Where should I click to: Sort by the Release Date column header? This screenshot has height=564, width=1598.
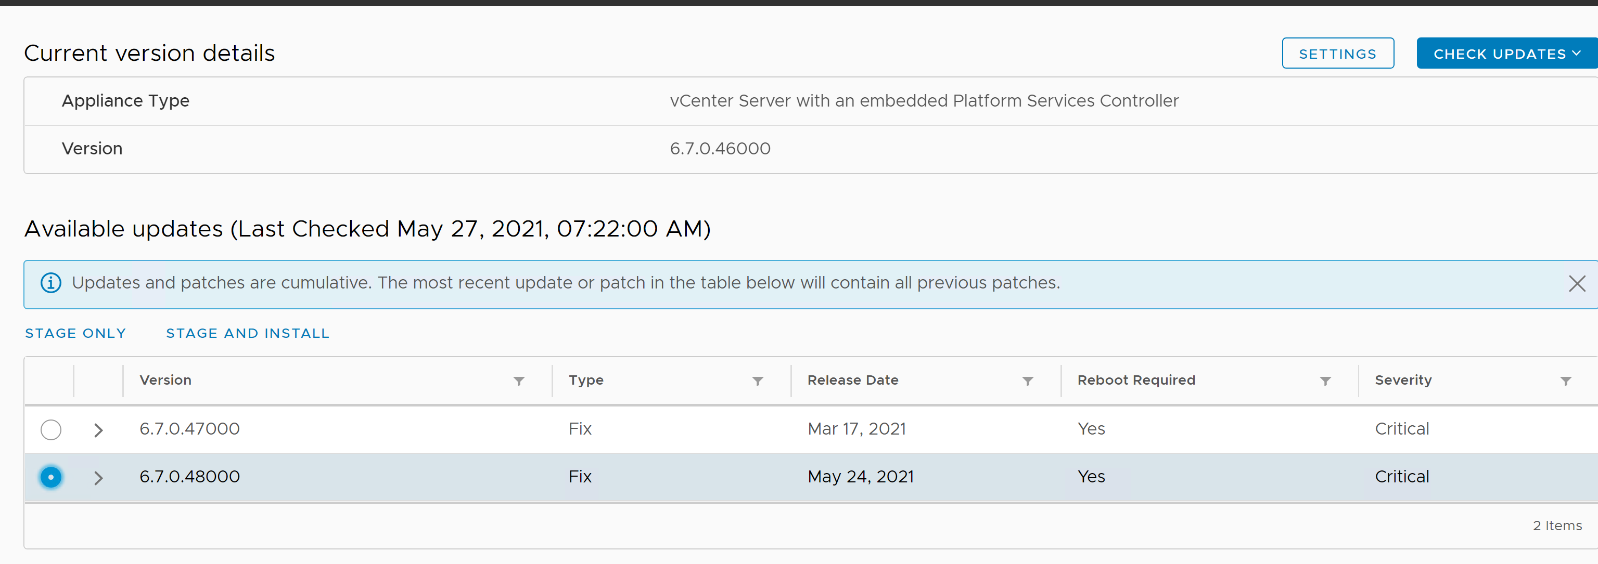coord(852,380)
